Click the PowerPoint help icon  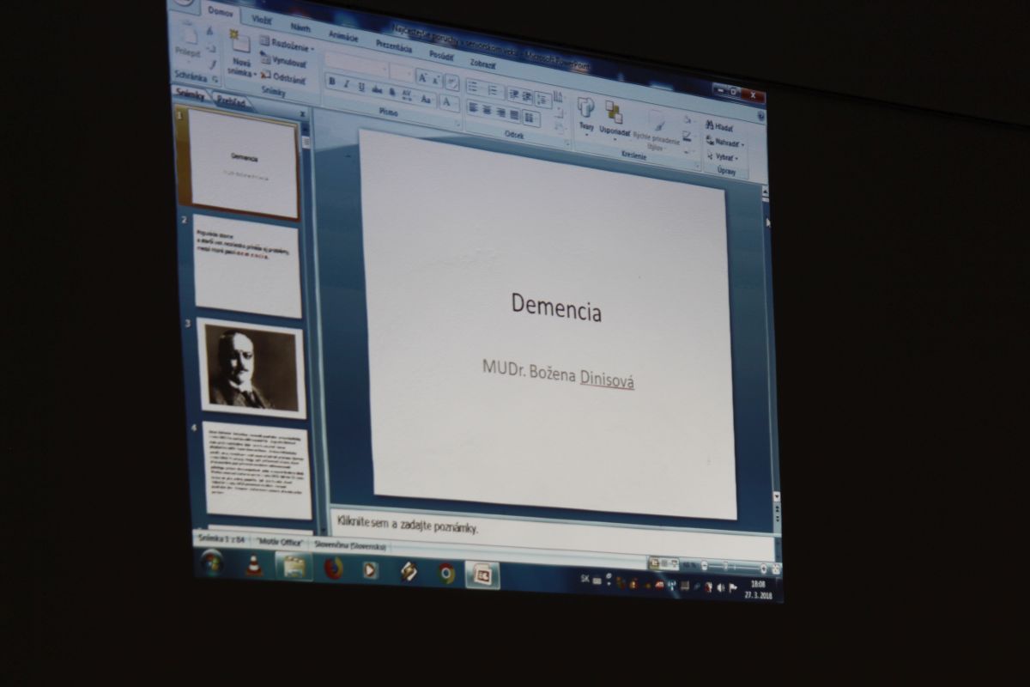point(760,114)
